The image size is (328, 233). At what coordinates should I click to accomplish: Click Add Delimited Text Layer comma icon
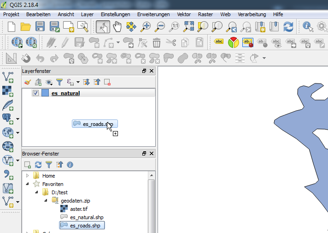(x=8, y=174)
